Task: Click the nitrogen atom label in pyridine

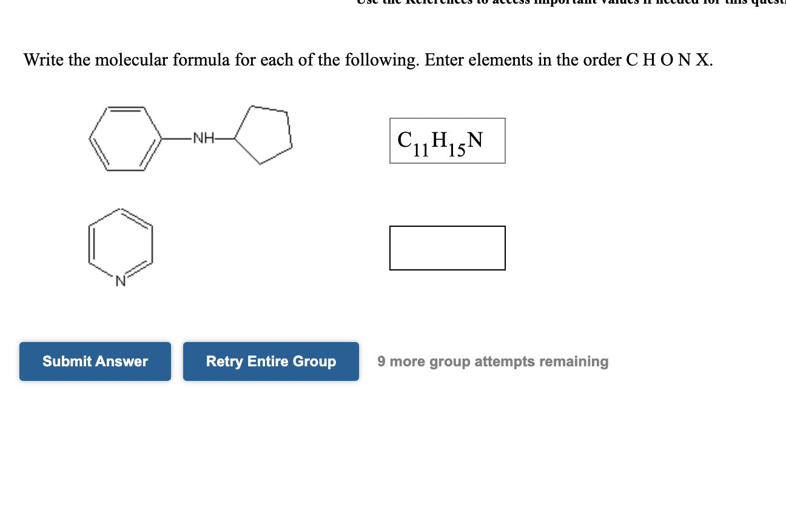Action: [120, 280]
